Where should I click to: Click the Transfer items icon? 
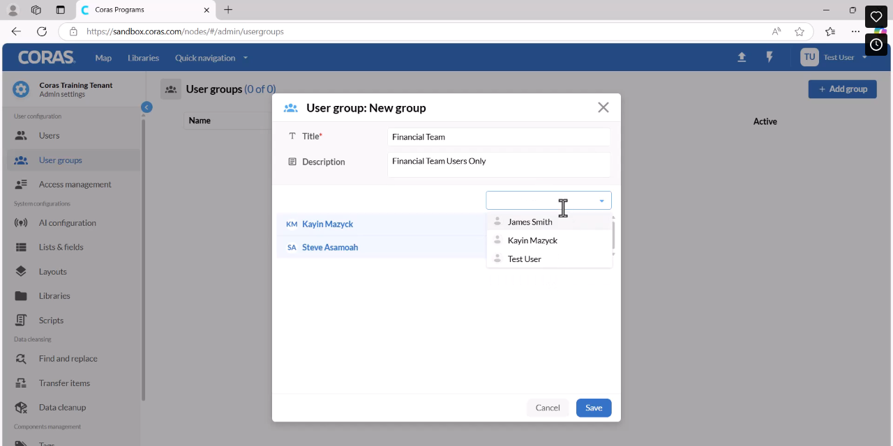coord(21,383)
